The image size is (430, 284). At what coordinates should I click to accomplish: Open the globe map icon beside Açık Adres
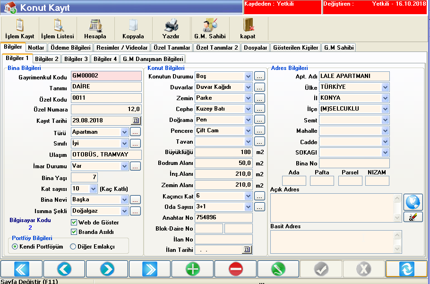[413, 202]
